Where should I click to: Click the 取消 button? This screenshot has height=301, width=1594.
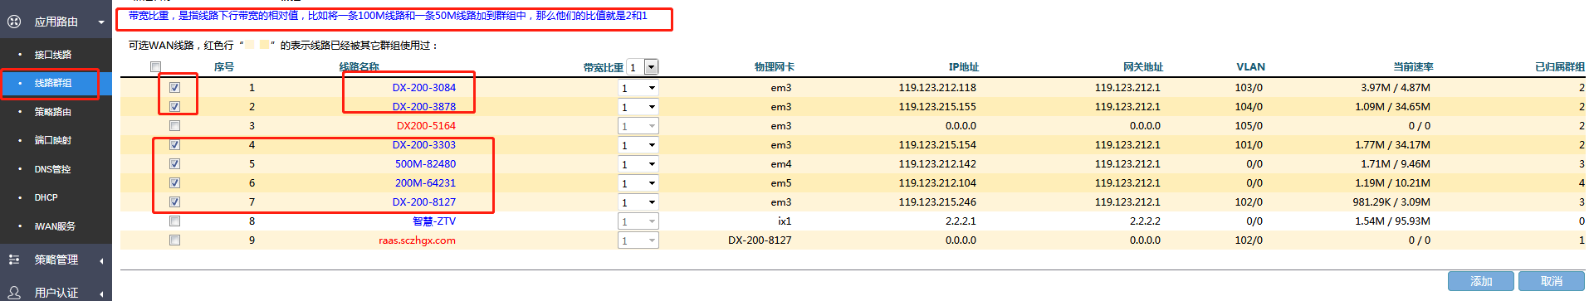pos(1551,281)
